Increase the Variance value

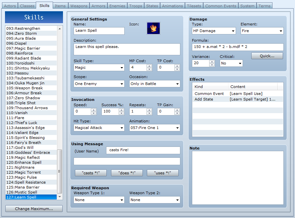[x=212, y=62]
